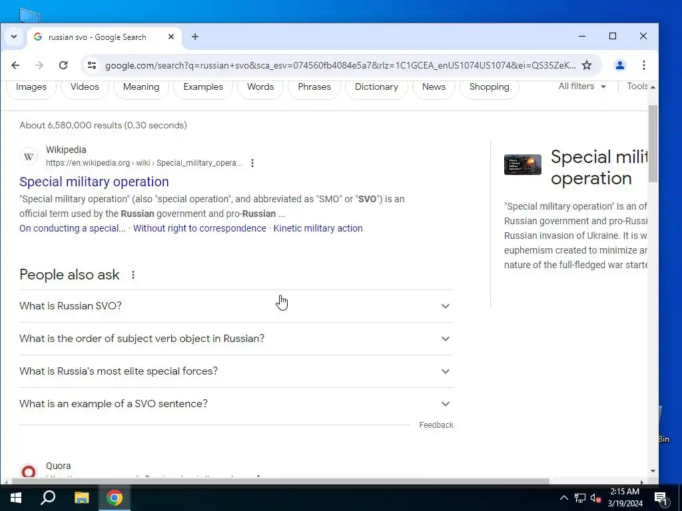Image resolution: width=682 pixels, height=511 pixels.
Task: Click the Wikipedia en.wikipedia.org URL breadcrumb
Action: (x=144, y=163)
